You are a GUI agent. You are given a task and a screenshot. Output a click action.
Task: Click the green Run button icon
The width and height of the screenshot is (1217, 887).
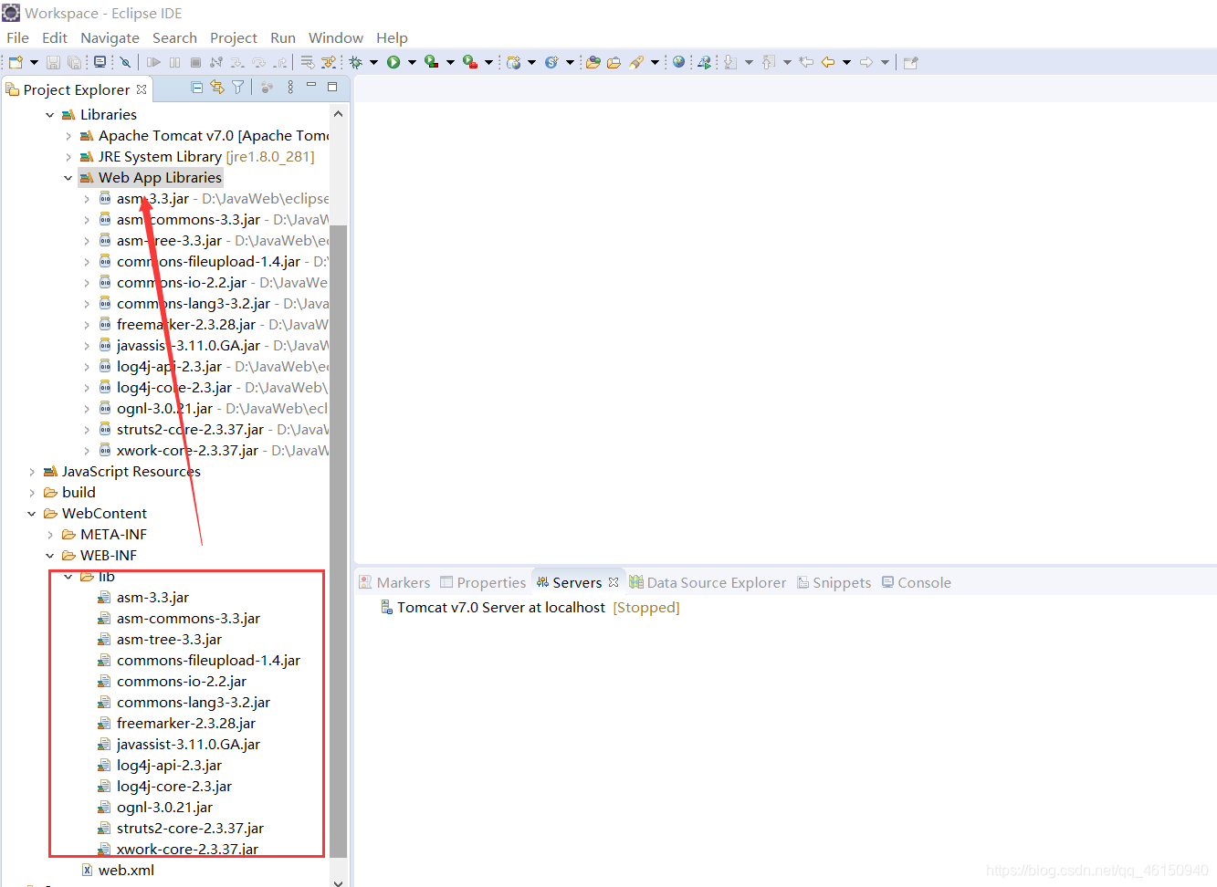393,62
